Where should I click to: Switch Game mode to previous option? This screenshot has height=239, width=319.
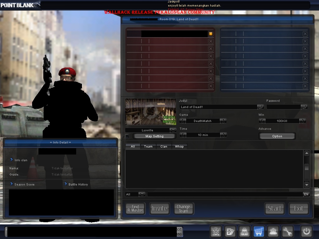[x=183, y=121]
